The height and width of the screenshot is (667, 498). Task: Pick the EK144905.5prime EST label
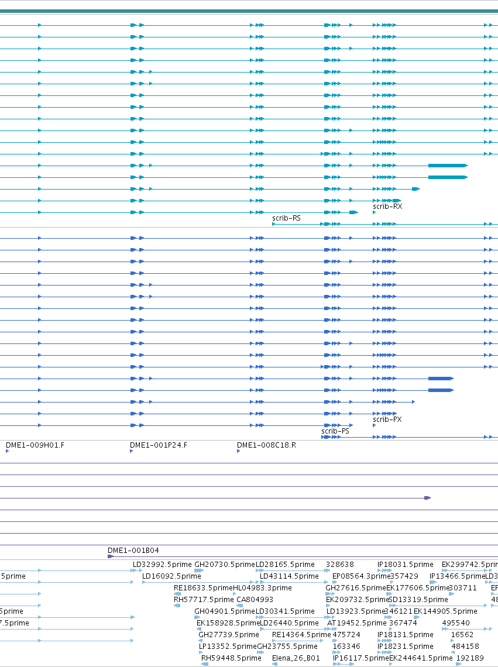(446, 611)
